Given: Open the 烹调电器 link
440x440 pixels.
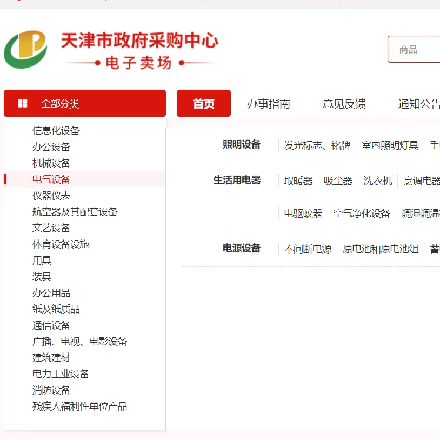Looking at the screenshot, I should (x=422, y=181).
